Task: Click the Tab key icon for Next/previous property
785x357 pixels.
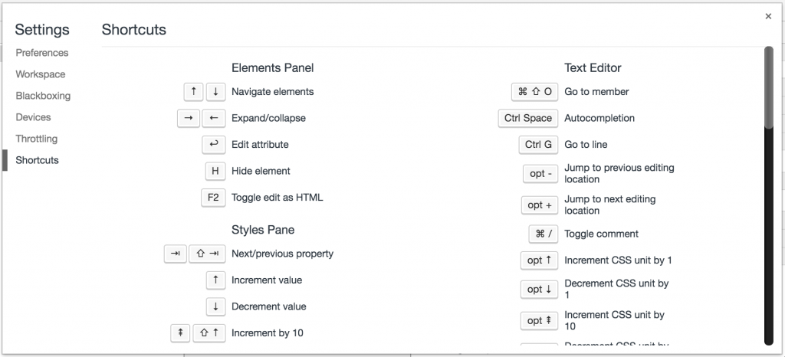Action: (x=176, y=254)
